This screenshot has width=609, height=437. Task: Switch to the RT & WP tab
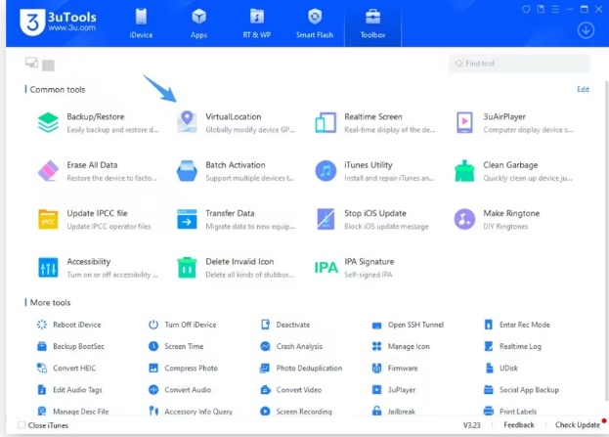coord(257,23)
